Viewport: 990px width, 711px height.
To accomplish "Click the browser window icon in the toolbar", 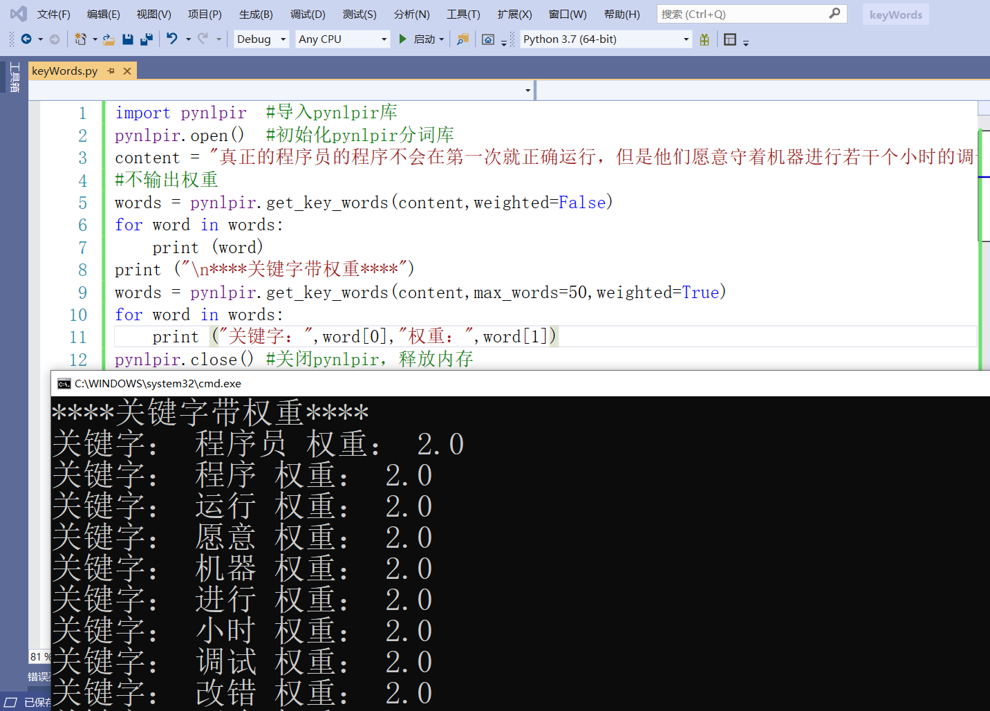I will (488, 39).
